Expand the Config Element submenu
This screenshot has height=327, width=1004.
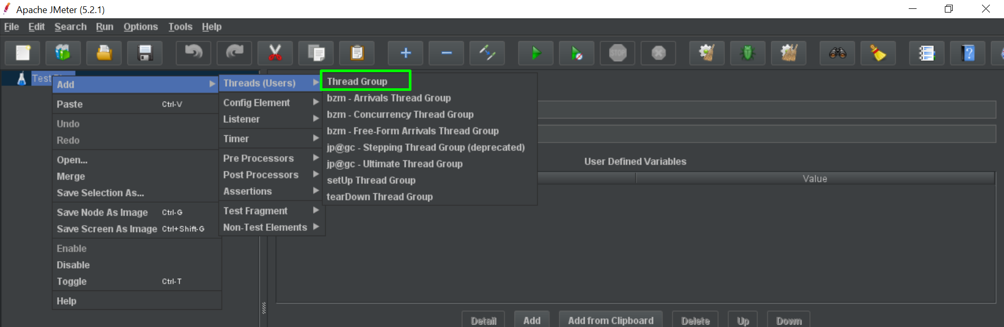(271, 102)
